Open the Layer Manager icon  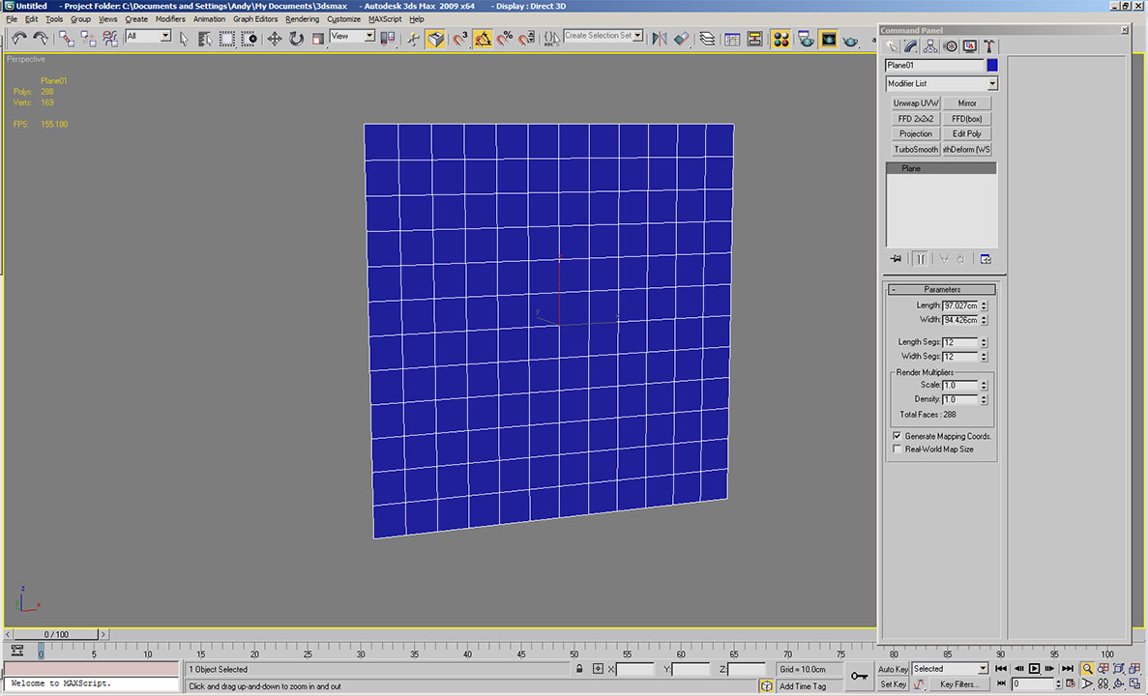(707, 39)
